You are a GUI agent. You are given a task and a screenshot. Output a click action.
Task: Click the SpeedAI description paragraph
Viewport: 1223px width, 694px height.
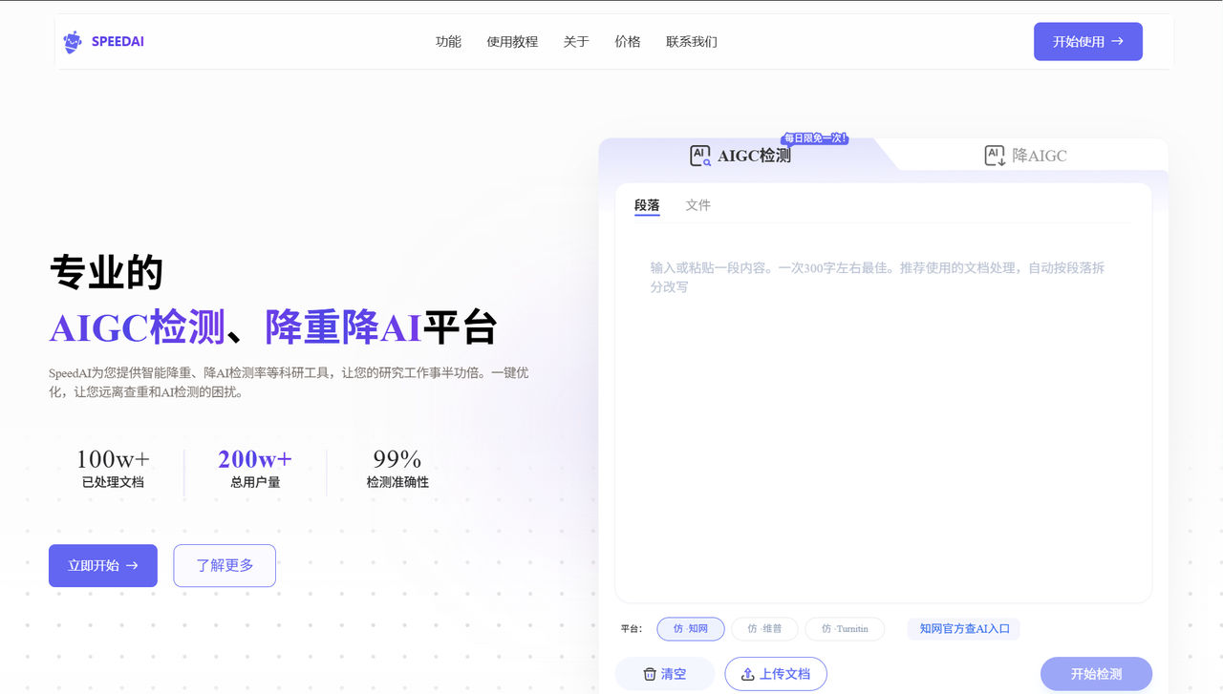click(x=289, y=382)
